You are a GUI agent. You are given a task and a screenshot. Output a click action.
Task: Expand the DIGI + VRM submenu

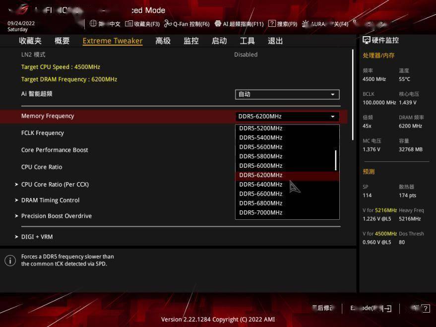tap(37, 237)
